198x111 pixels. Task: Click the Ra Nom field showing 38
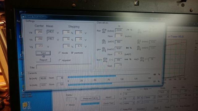click(x=119, y=36)
